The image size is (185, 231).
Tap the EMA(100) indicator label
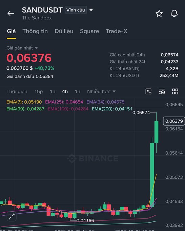tap(68, 109)
